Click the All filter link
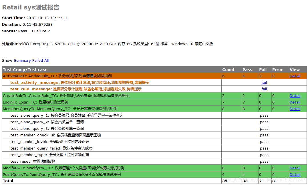The height and width of the screenshot is (185, 308). pos(46,61)
